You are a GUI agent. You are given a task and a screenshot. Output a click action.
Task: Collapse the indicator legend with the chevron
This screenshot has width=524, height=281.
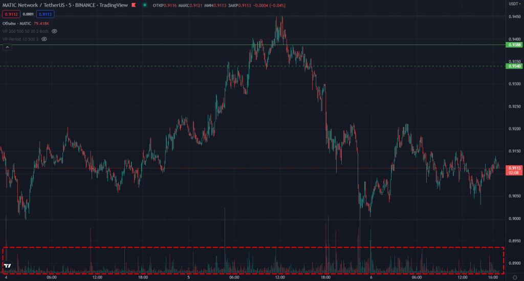point(7,47)
